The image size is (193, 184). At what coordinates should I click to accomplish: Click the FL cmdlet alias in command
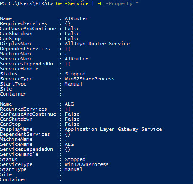(x=100, y=3)
